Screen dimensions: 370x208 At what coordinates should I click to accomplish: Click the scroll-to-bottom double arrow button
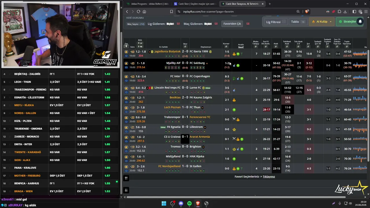tap(126, 190)
